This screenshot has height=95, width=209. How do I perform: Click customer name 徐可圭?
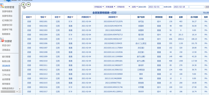[141, 21]
